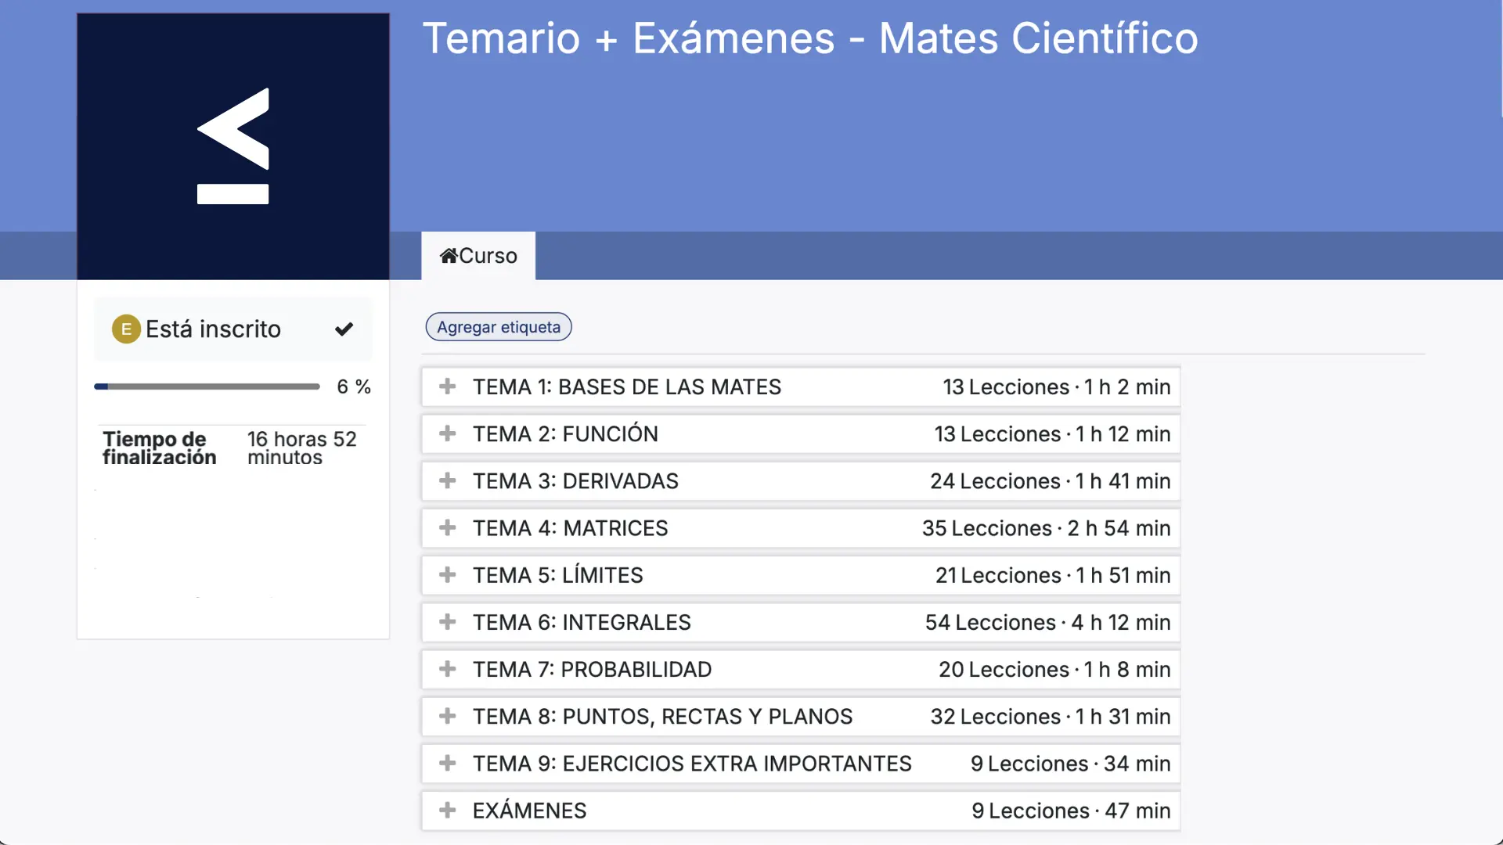The width and height of the screenshot is (1503, 845).
Task: Expand TEMA 3: DERIVADAS via plus icon
Action: point(447,480)
